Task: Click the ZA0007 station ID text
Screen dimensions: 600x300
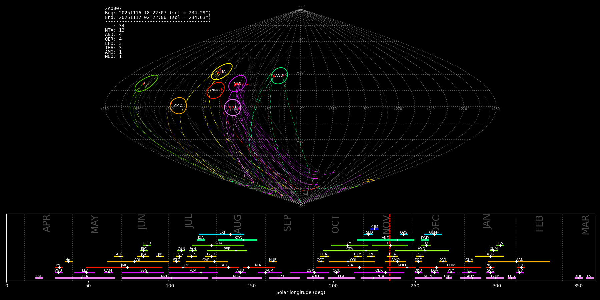Action: click(113, 8)
